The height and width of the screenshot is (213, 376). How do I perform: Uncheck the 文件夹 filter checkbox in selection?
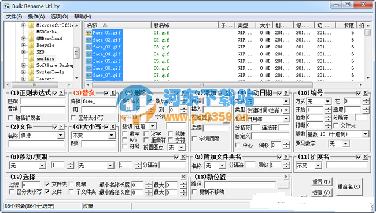[x=47, y=184]
